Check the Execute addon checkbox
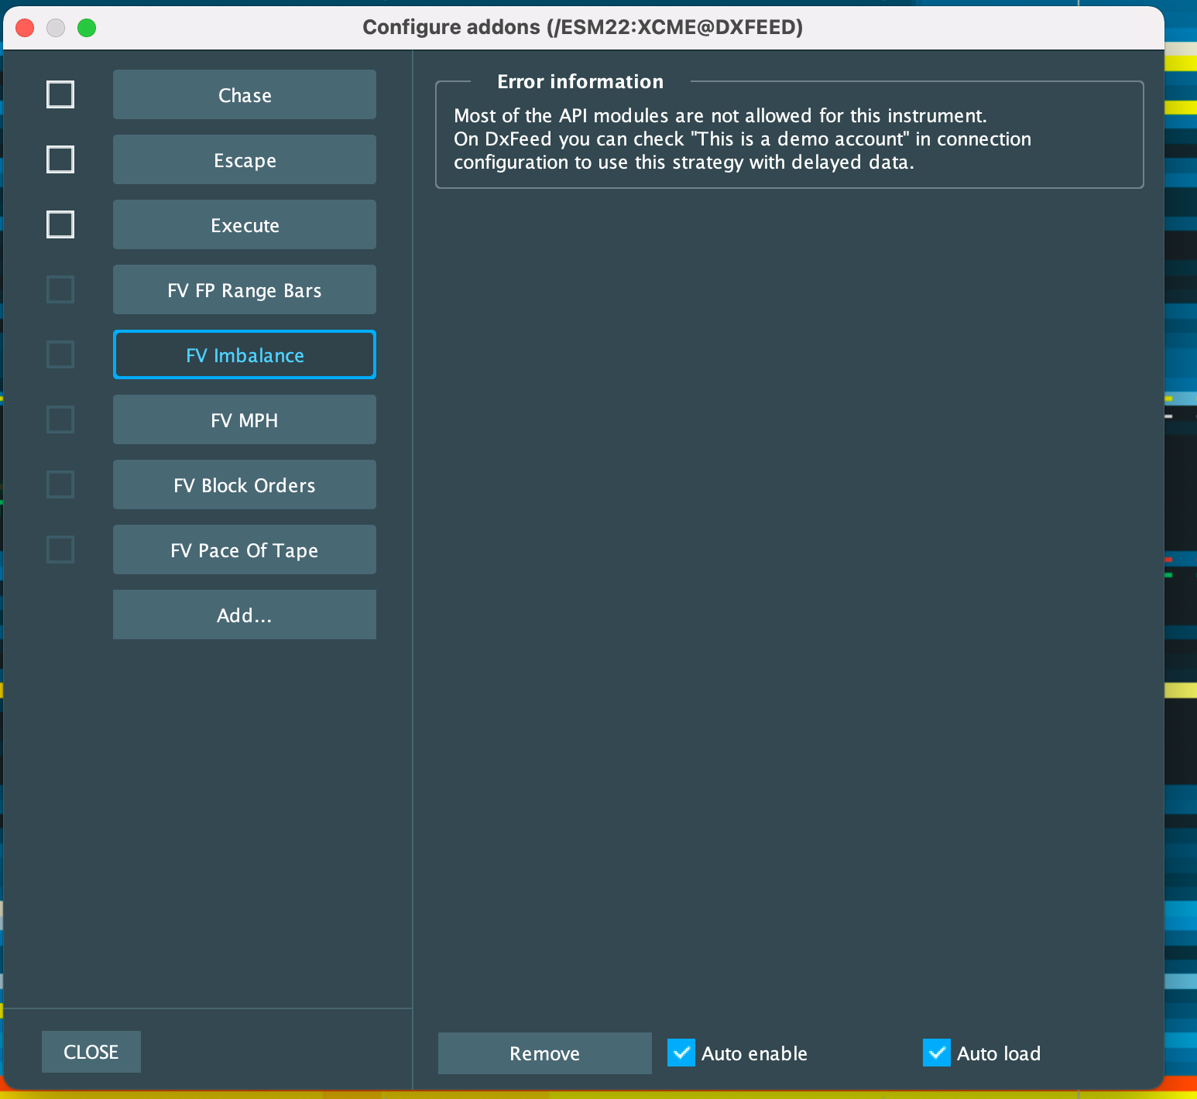Screen dimensions: 1197x1099 pyautogui.click(x=60, y=224)
